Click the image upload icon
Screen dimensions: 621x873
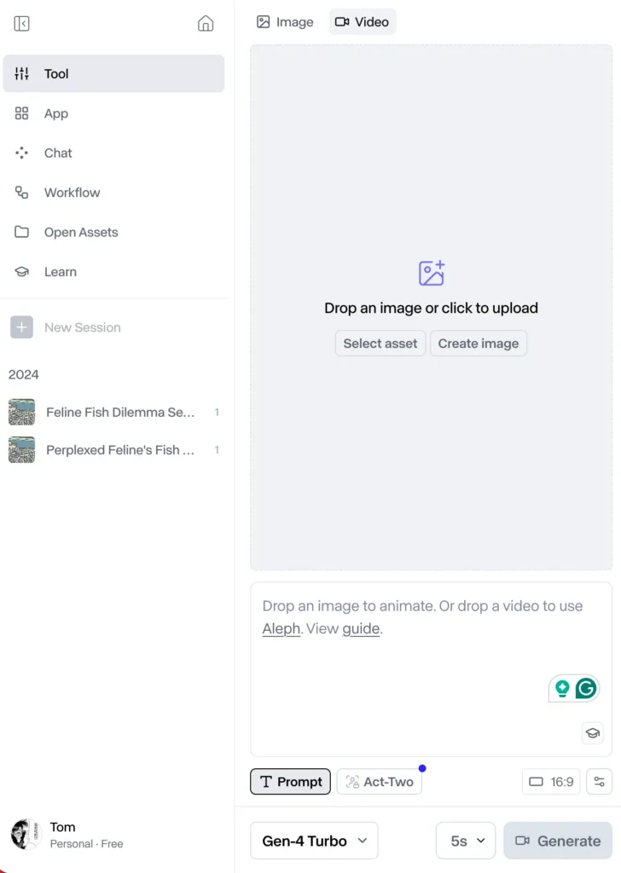coord(432,274)
